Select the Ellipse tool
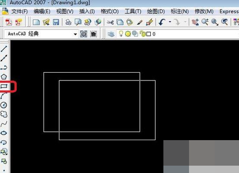Viewport: 239px width, 173px height. [x=4, y=133]
